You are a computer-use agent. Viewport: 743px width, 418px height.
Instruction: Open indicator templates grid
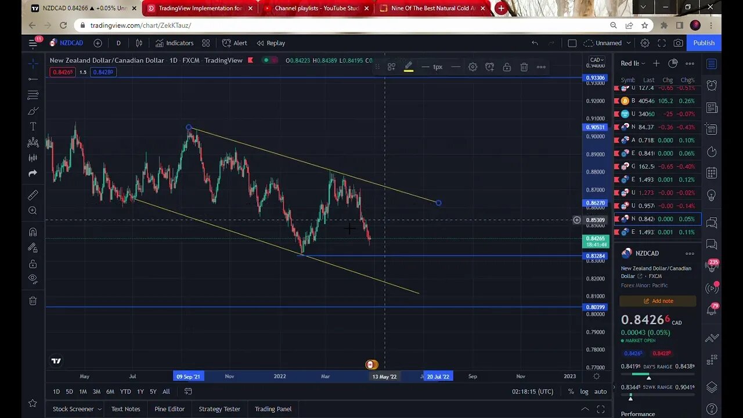tap(206, 43)
